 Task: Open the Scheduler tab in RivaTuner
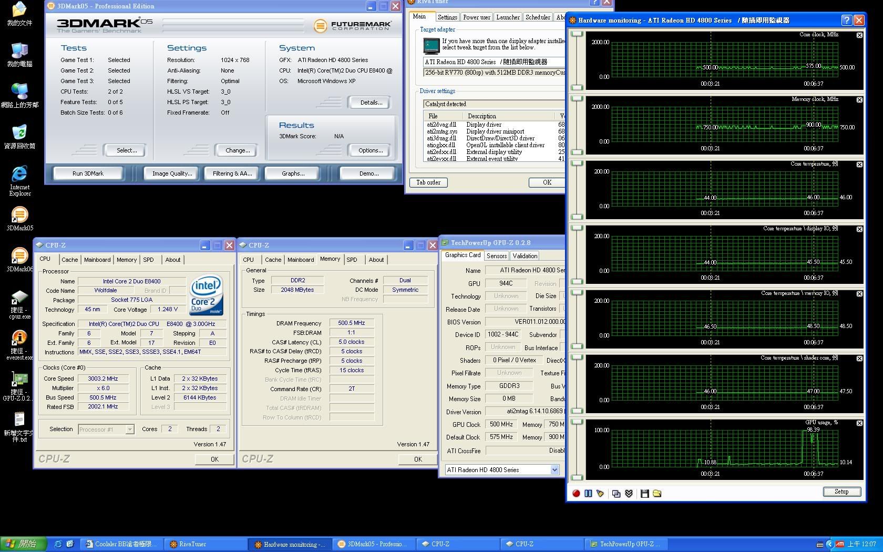click(538, 17)
